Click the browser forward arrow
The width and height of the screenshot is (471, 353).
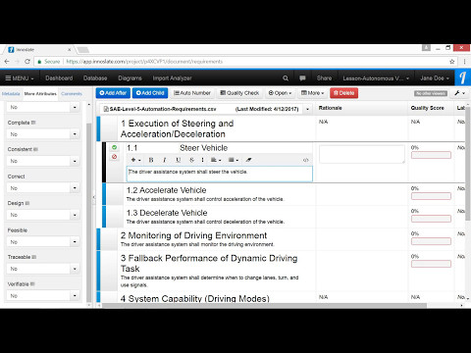18,62
